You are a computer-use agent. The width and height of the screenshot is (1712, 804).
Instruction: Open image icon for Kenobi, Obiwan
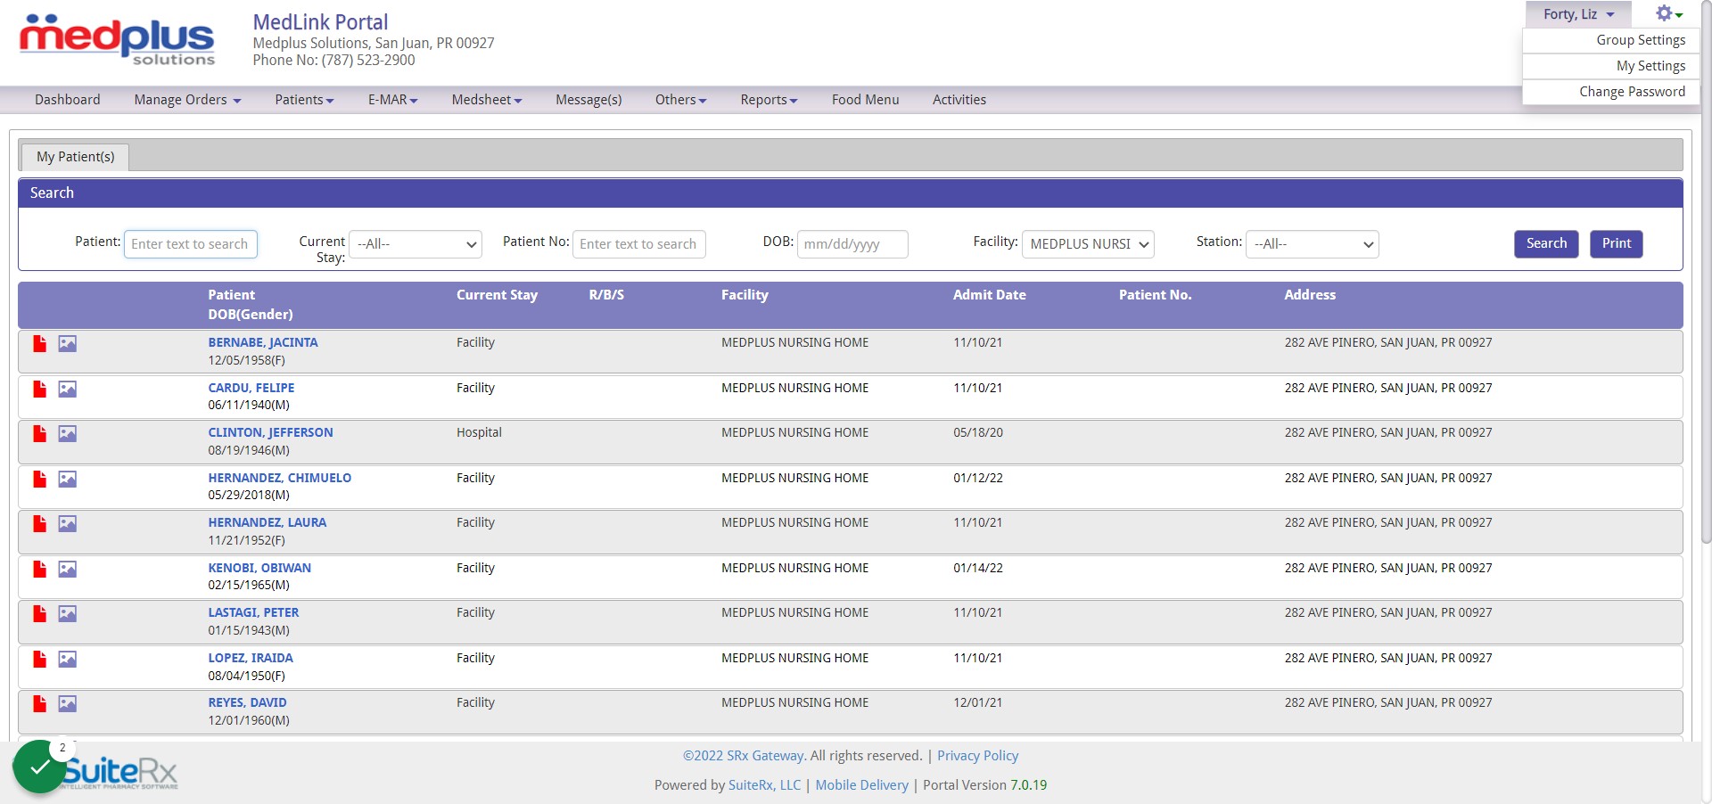(68, 569)
